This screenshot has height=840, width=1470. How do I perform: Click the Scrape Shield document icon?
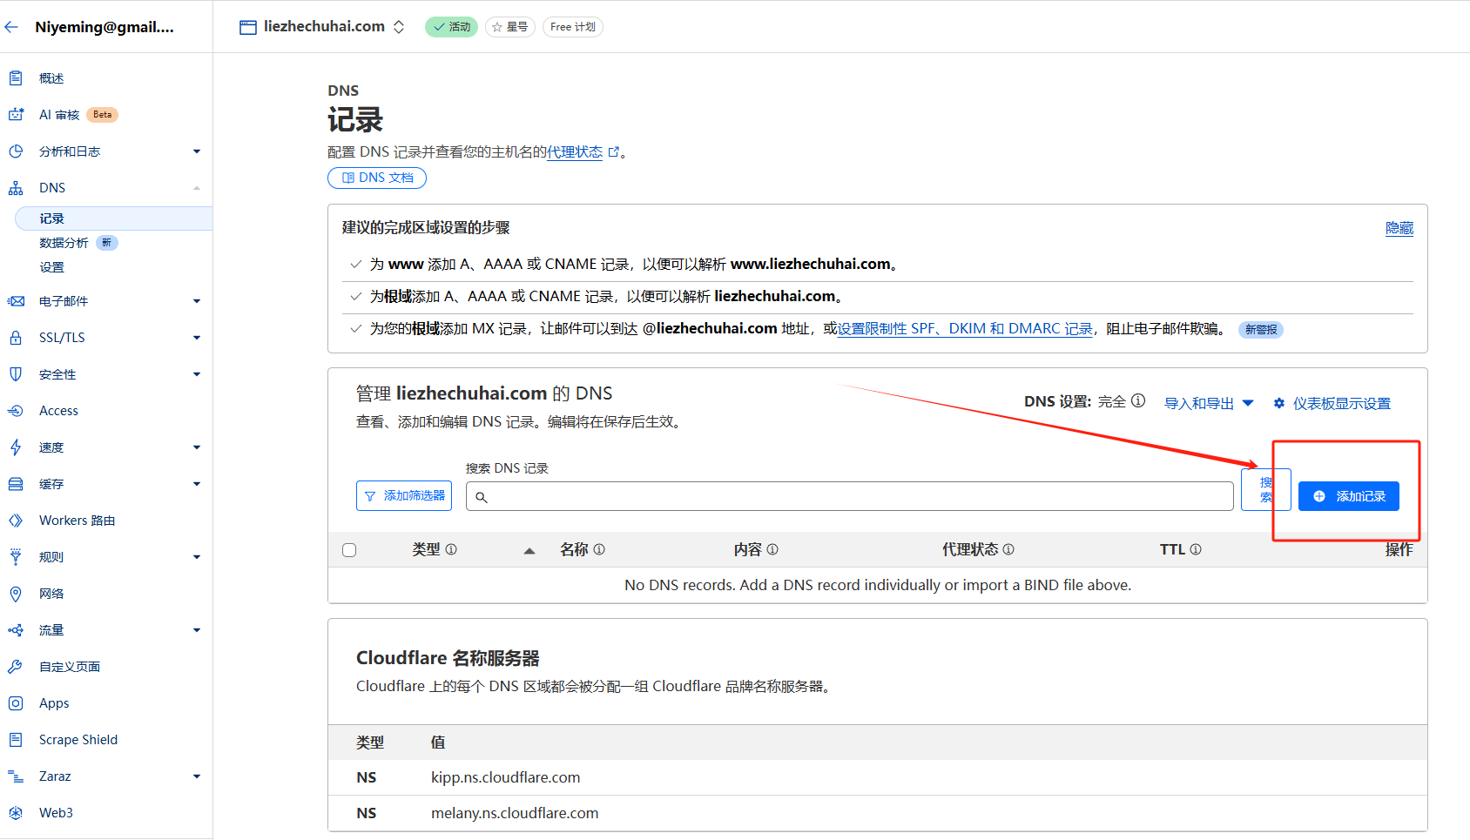pos(16,740)
